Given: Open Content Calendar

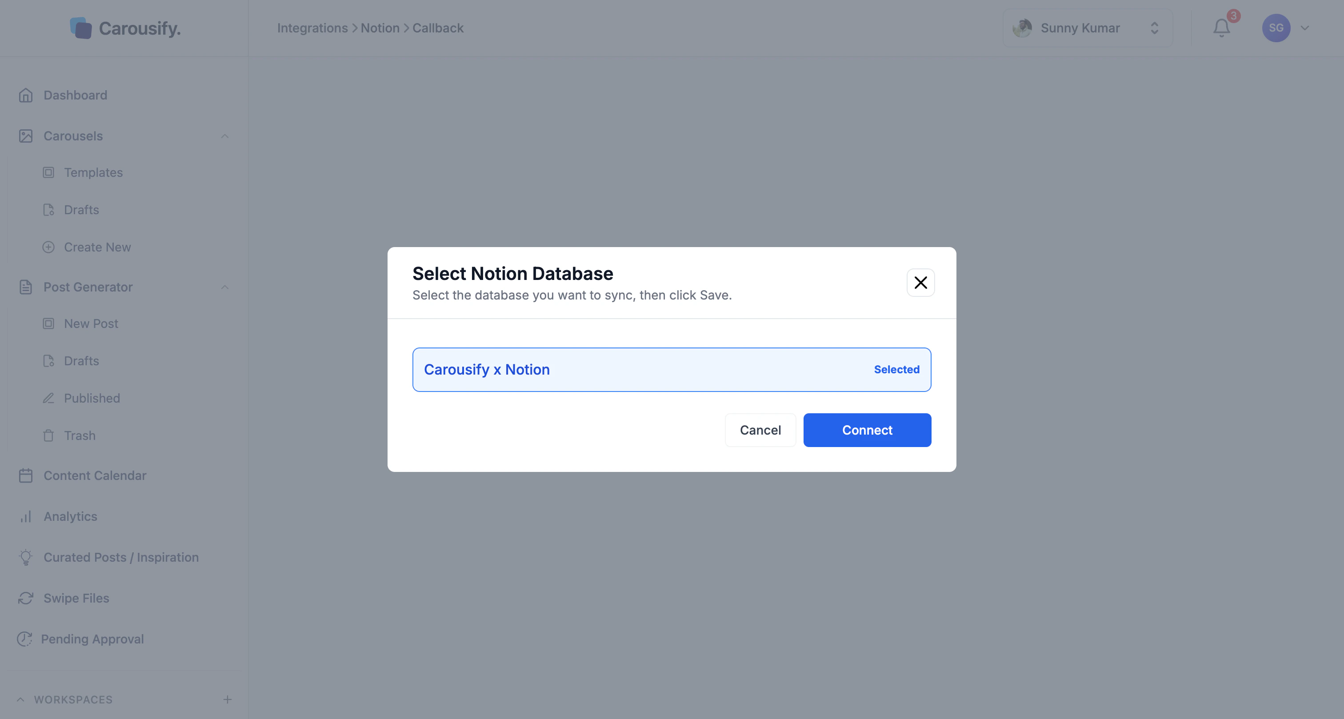Looking at the screenshot, I should click(95, 475).
